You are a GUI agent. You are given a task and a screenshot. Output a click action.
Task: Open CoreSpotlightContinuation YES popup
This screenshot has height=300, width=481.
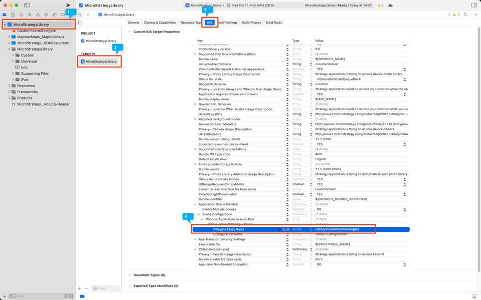(405, 194)
